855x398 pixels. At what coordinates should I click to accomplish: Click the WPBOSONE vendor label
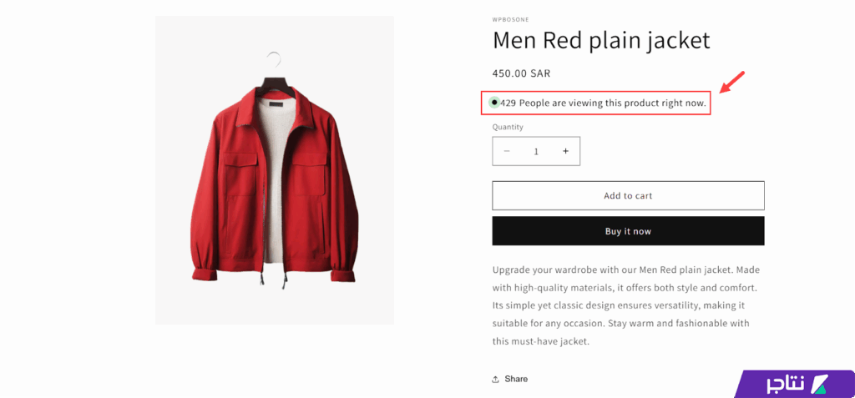click(x=510, y=19)
